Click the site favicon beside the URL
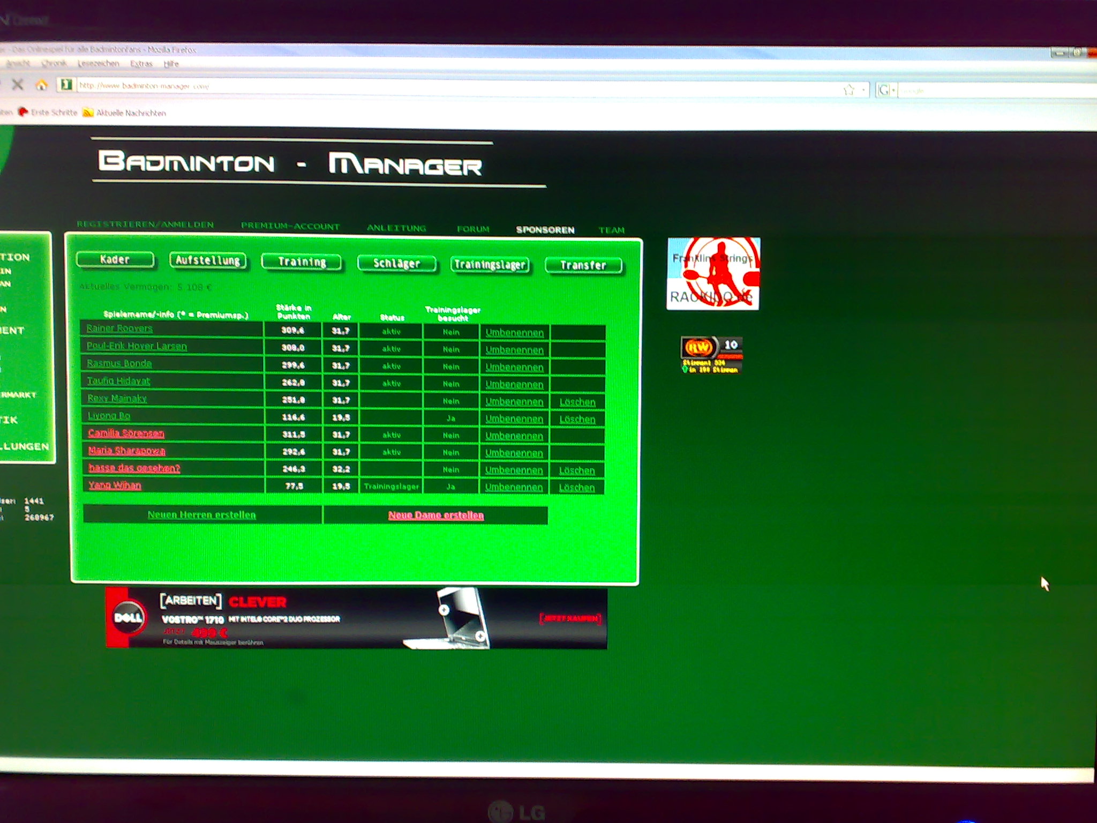Screen dimensions: 1097x823 click(66, 85)
